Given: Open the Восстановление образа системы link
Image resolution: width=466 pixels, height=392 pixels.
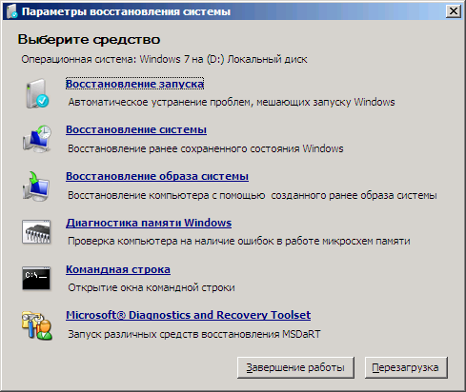Looking at the screenshot, I should click(157, 176).
